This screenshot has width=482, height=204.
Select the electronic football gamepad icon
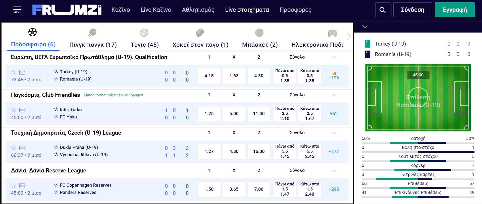pyautogui.click(x=332, y=33)
